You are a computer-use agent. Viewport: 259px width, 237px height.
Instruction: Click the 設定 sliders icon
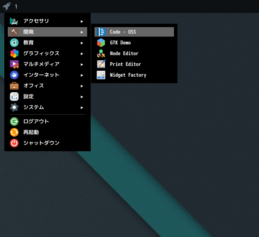[14, 97]
